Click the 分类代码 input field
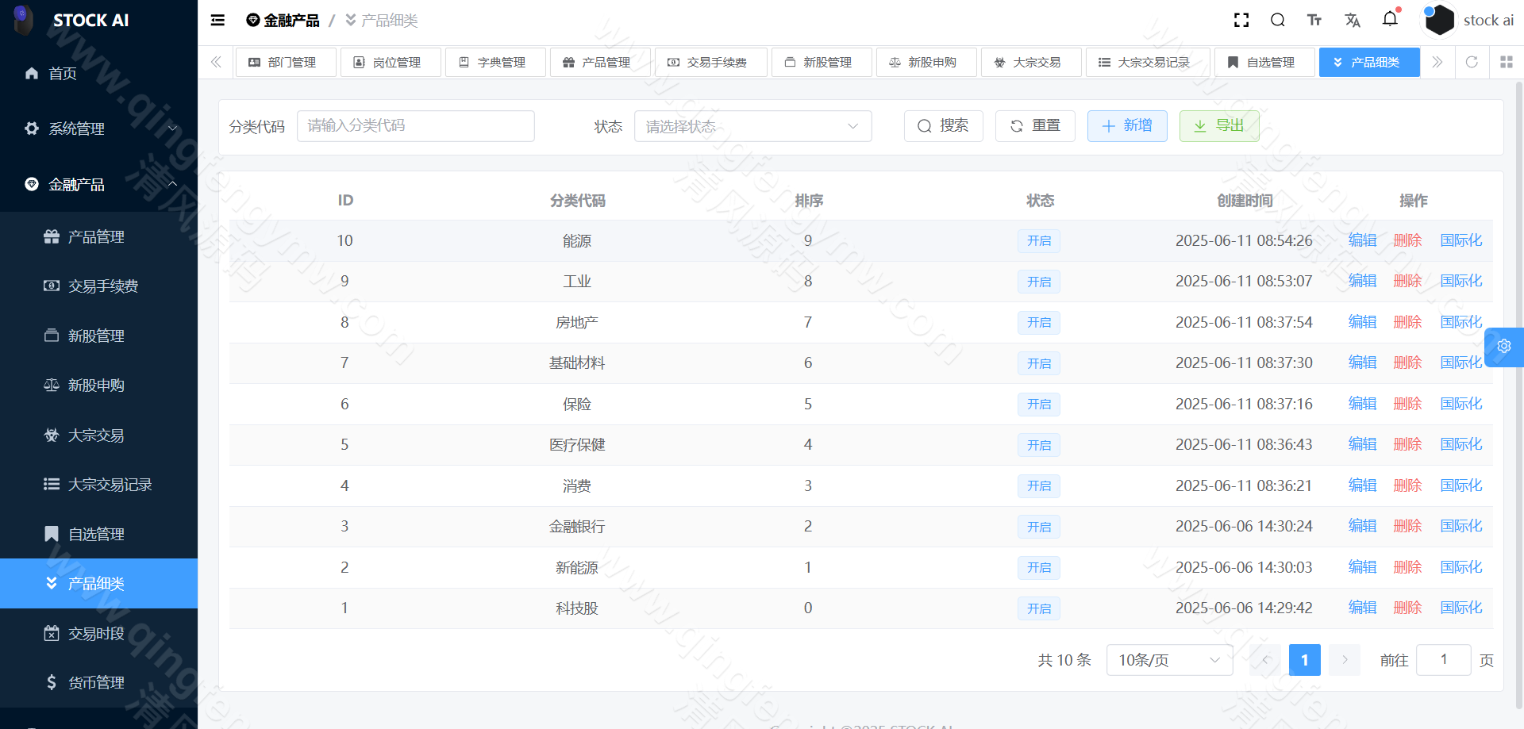 click(415, 125)
